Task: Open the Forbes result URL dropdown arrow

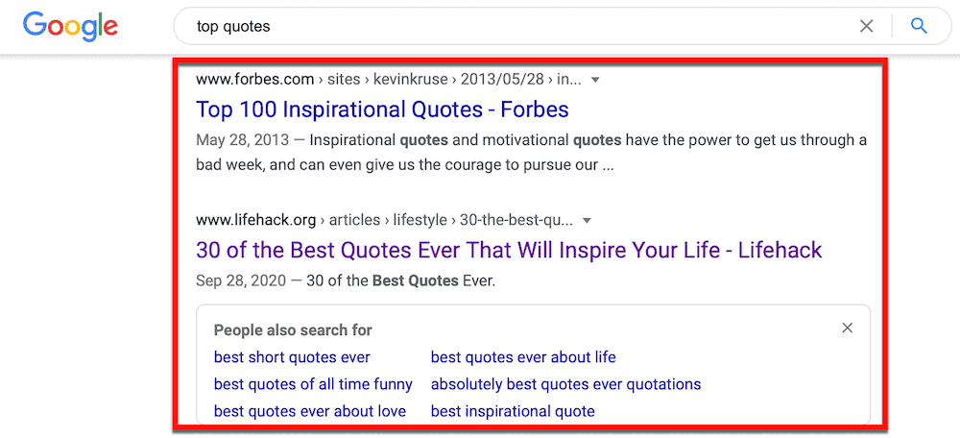Action: click(x=595, y=80)
